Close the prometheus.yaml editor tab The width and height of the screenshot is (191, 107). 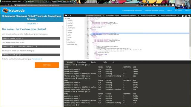pos(119,15)
